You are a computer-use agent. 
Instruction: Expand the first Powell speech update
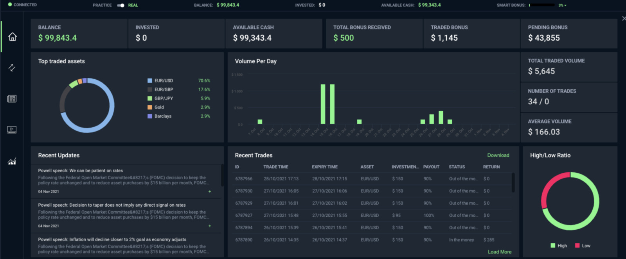pos(210,191)
